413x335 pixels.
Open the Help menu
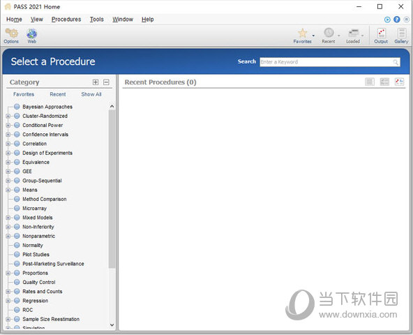tap(147, 20)
